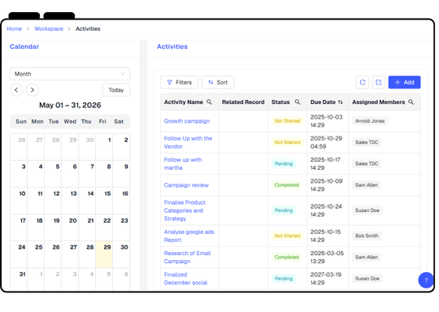Image resolution: width=439 pixels, height=312 pixels.
Task: Click Not Started status of Analyse google ads
Action: 287,236
